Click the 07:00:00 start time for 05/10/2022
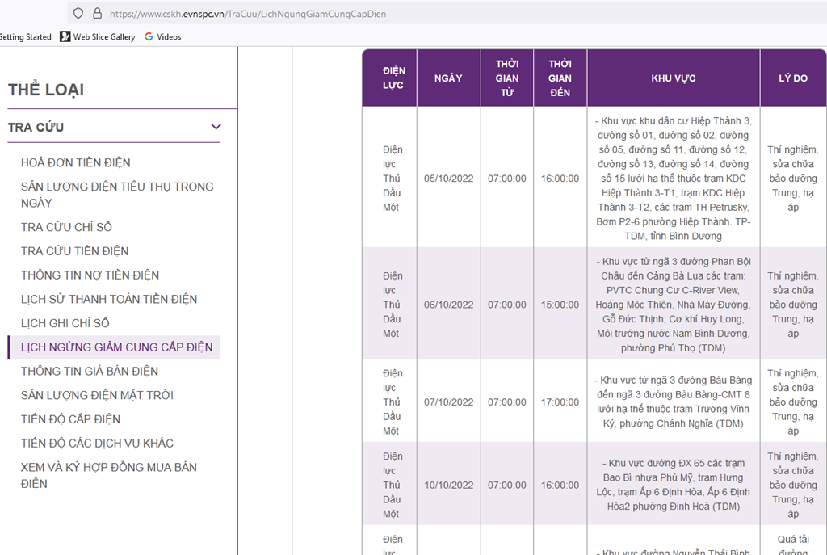The width and height of the screenshot is (827, 555). click(x=507, y=179)
